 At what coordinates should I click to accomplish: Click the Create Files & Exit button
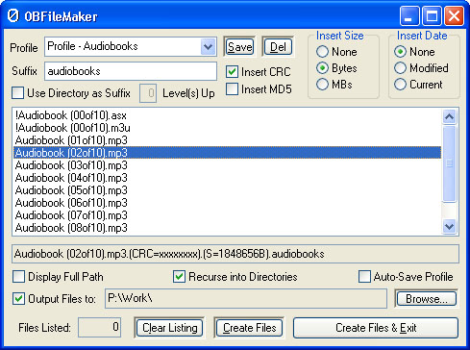tap(376, 328)
